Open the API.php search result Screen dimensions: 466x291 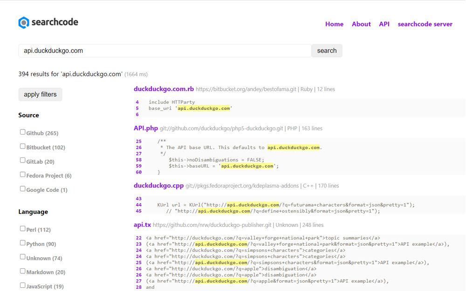pos(146,128)
